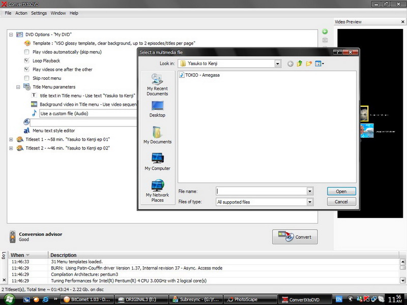The height and width of the screenshot is (305, 407).
Task: Expand the Titleset 2 node
Action: 11,148
